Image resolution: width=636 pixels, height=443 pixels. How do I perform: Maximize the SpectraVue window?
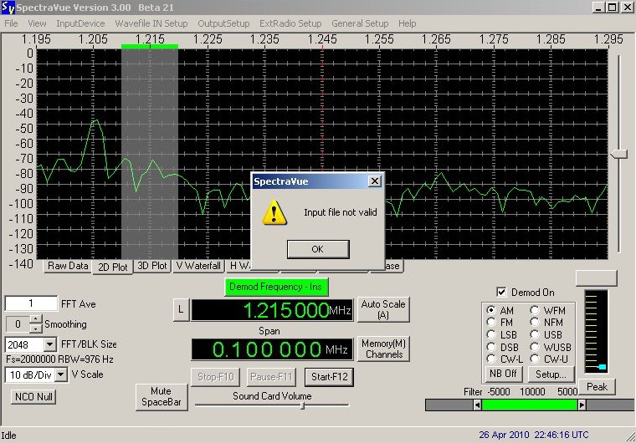pyautogui.click(x=612, y=7)
